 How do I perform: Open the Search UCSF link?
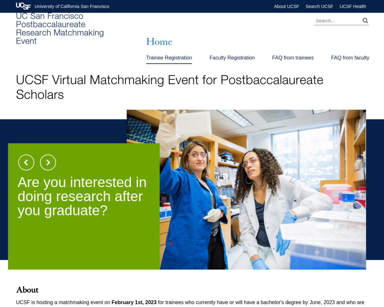[x=319, y=6]
